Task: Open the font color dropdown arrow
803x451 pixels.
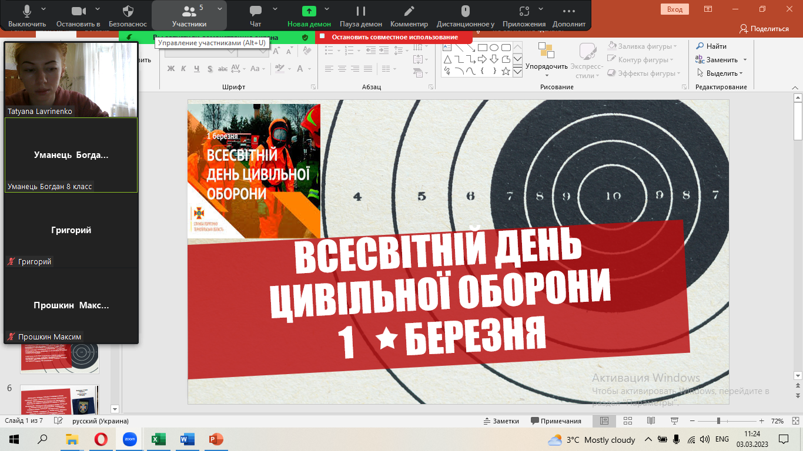Action: (x=310, y=69)
